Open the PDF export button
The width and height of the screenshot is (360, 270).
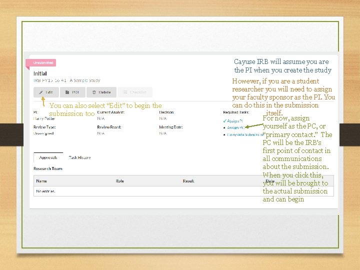pos(72,92)
